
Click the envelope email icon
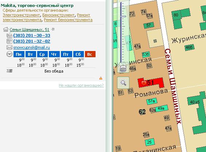pyautogui.click(x=9, y=47)
